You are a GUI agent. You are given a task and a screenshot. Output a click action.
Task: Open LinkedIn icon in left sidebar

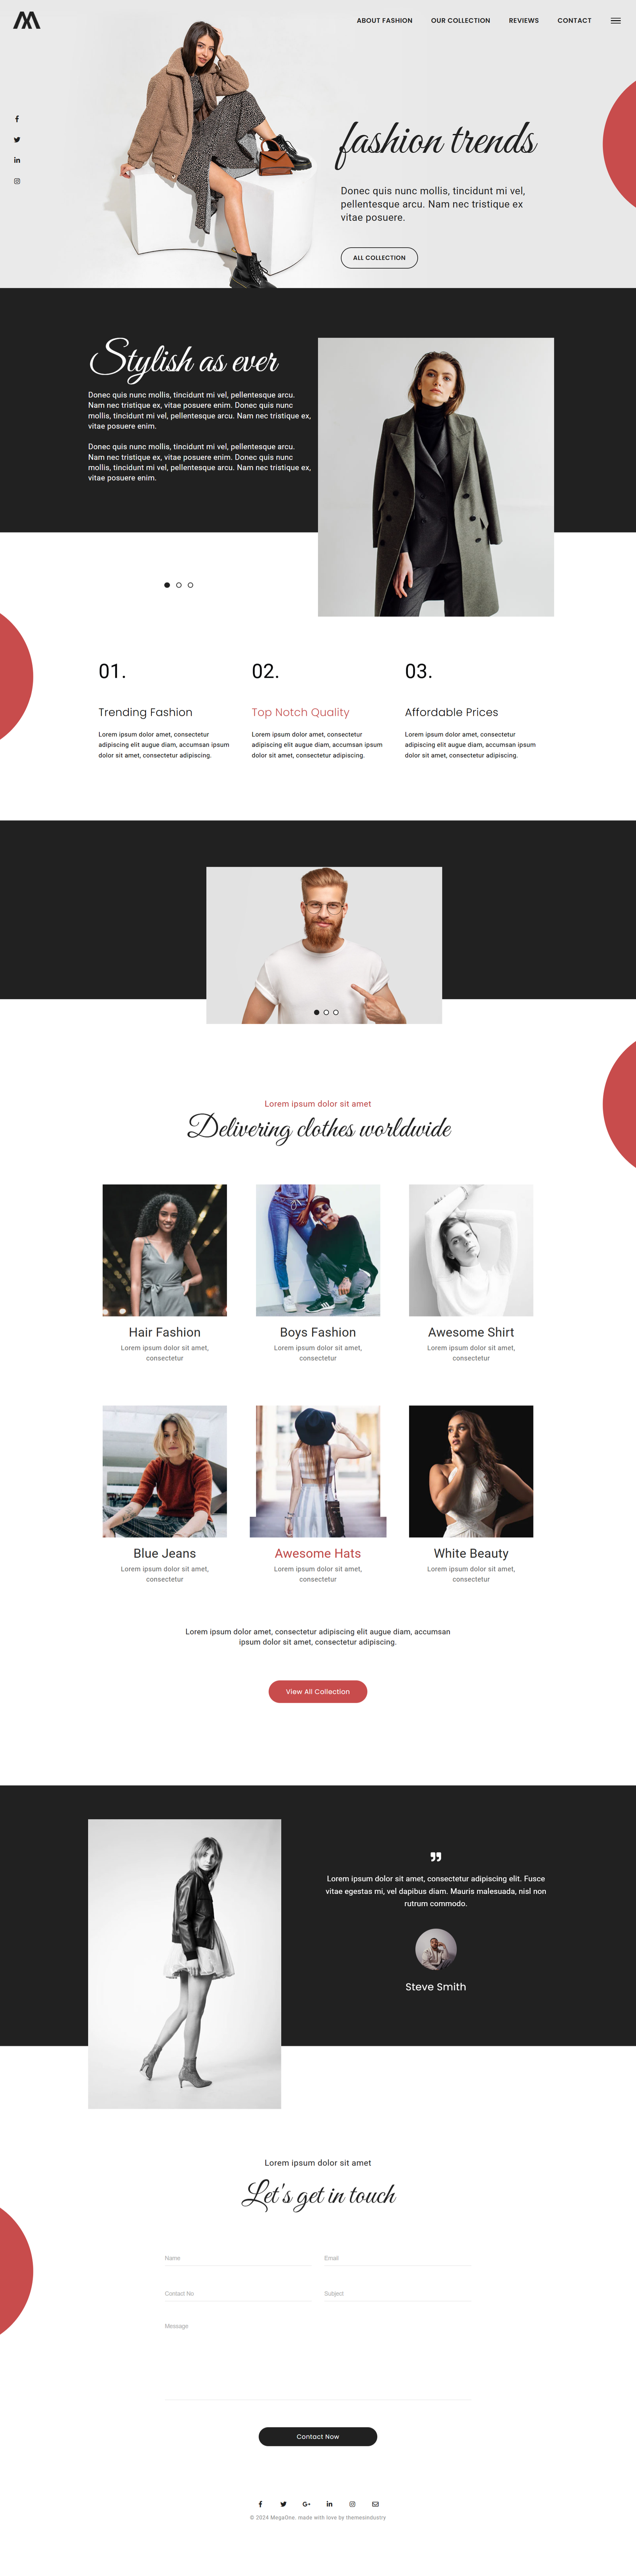[17, 160]
